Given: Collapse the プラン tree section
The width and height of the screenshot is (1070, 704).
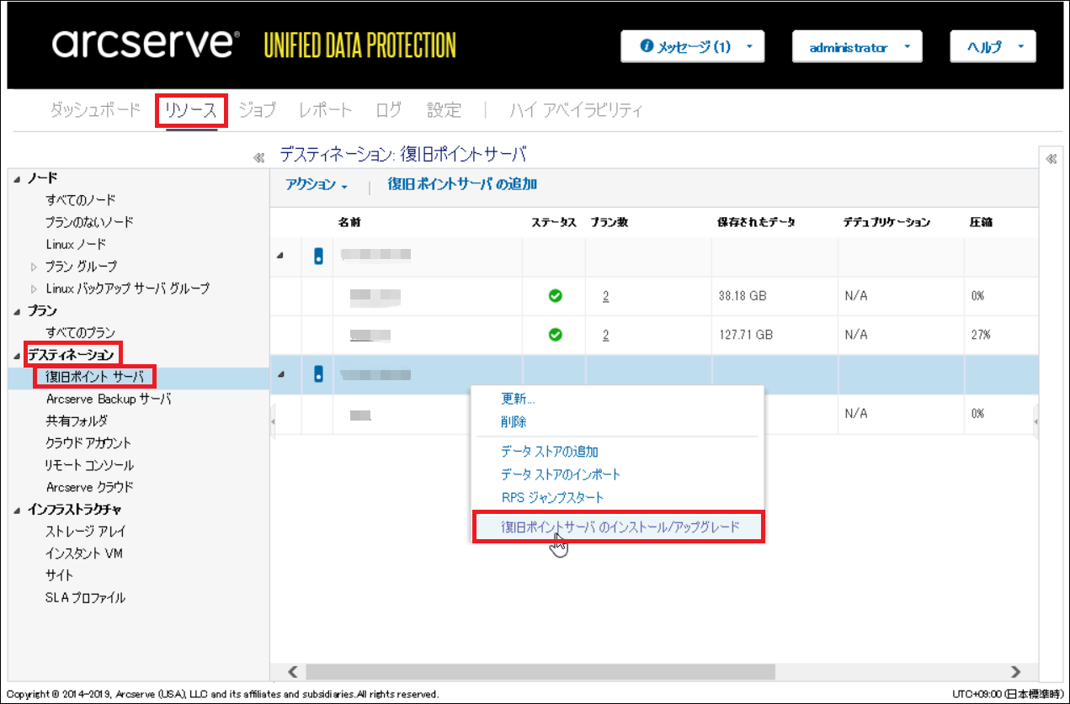Looking at the screenshot, I should 19,311.
